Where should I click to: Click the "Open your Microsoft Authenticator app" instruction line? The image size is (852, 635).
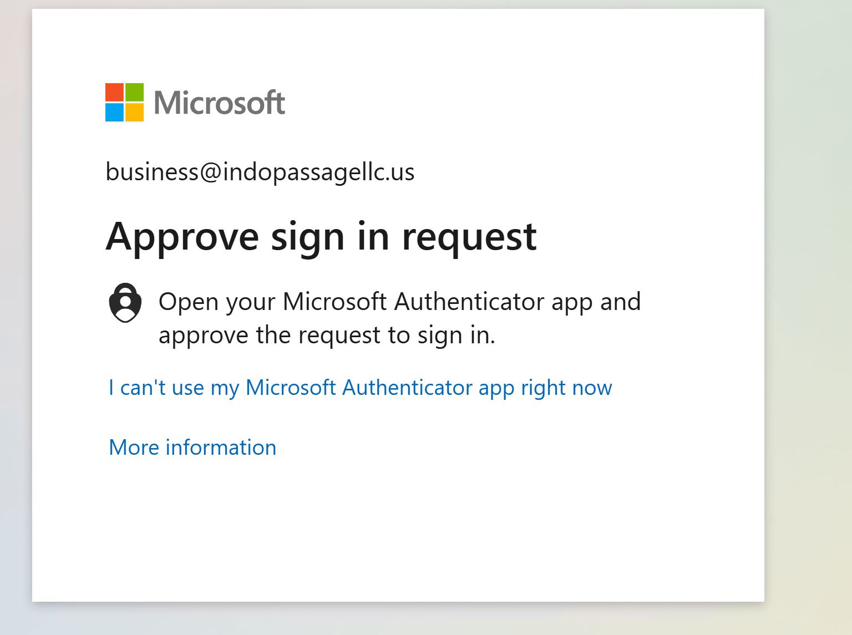coord(399,302)
